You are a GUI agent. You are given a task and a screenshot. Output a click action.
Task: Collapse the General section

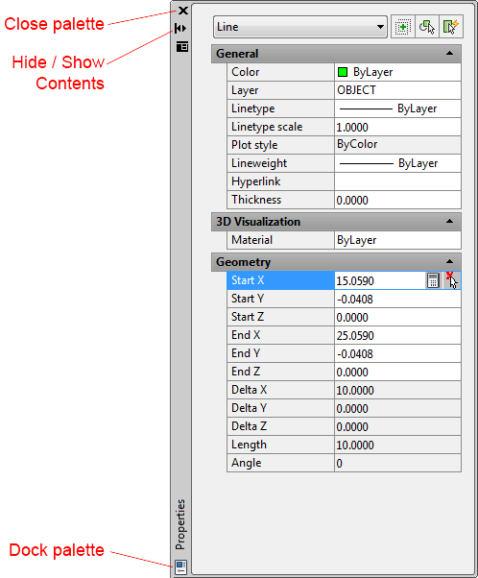point(449,54)
